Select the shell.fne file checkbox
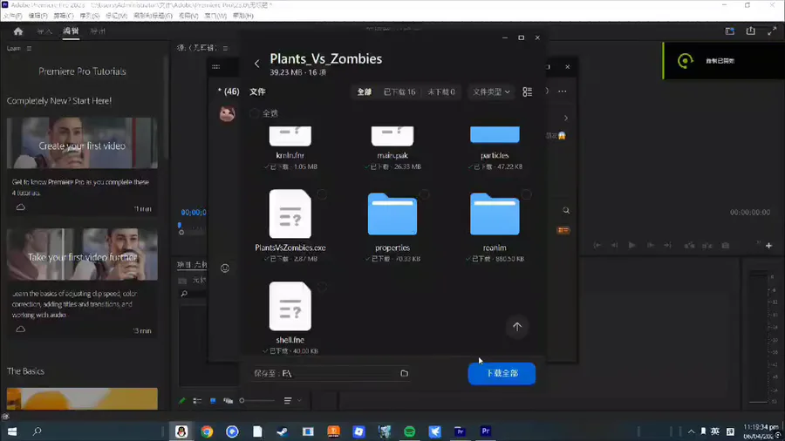The height and width of the screenshot is (441, 785). (322, 287)
